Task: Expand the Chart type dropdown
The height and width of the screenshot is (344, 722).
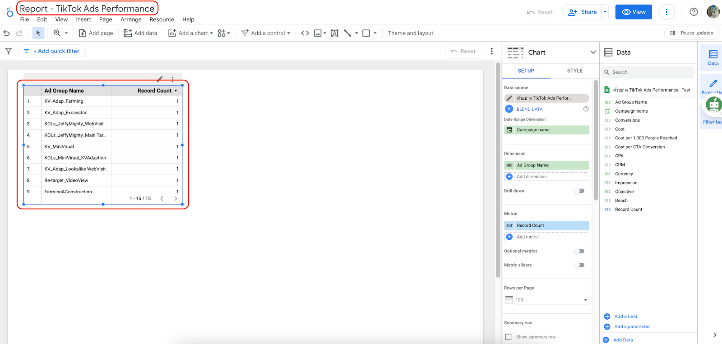Action: [x=593, y=52]
